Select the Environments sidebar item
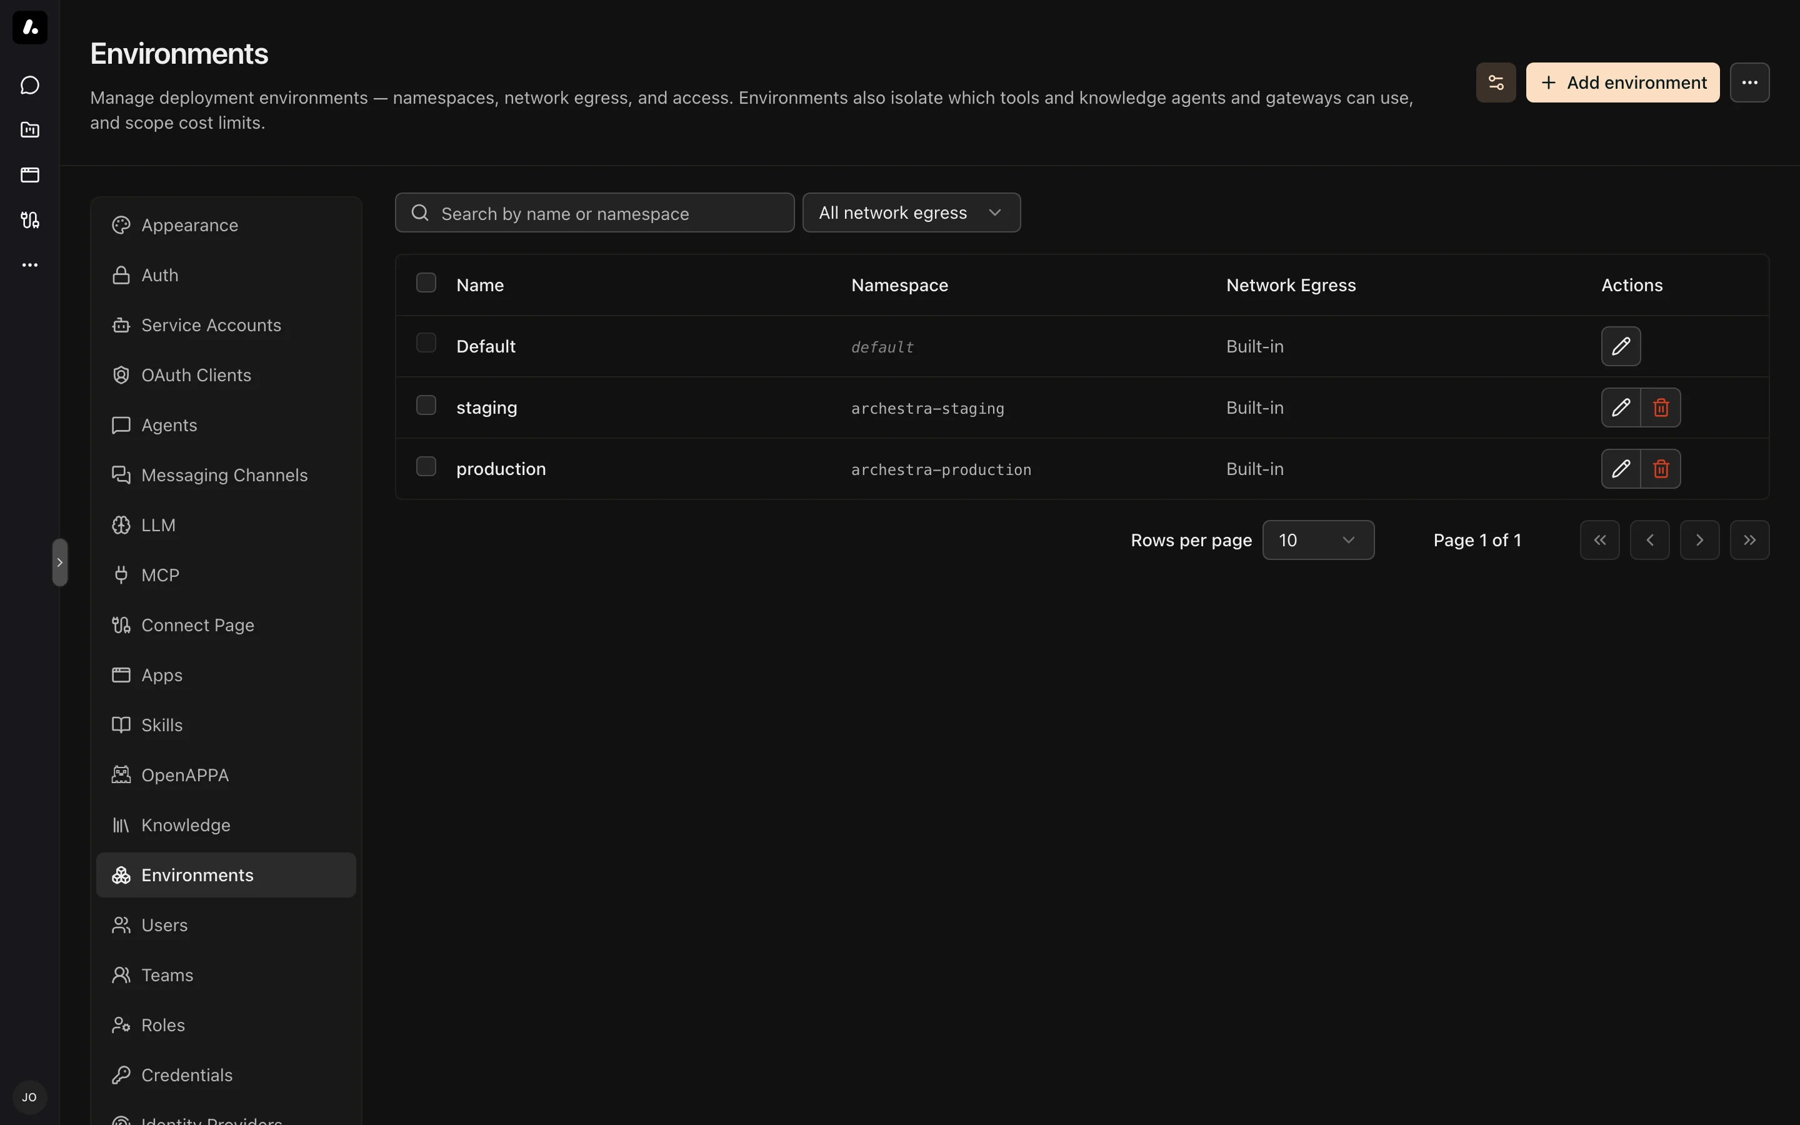Image resolution: width=1800 pixels, height=1125 pixels. pos(226,875)
